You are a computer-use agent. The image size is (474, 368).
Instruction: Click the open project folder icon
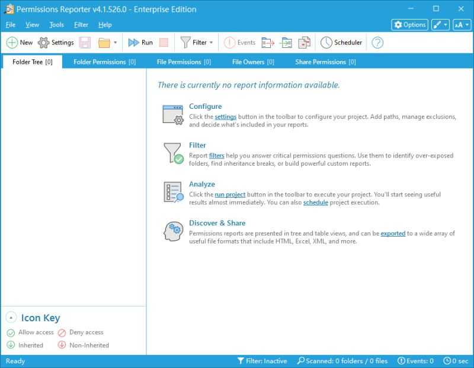pyautogui.click(x=104, y=43)
